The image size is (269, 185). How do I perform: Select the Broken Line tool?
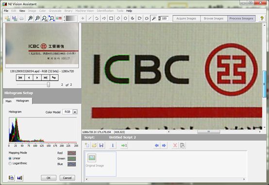[x=97, y=18]
